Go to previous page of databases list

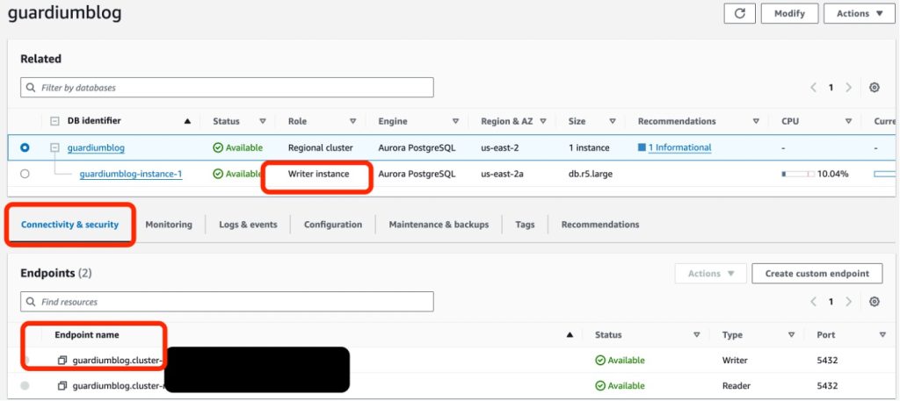coord(813,88)
